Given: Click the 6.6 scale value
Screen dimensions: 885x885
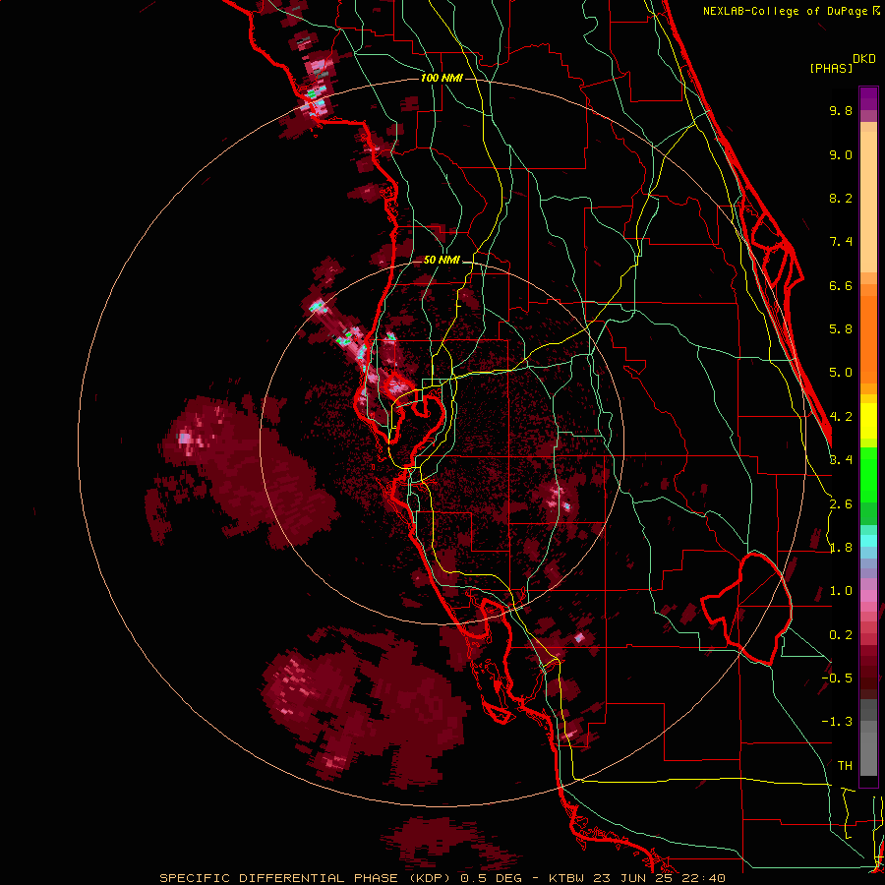Looking at the screenshot, I should pyautogui.click(x=841, y=285).
